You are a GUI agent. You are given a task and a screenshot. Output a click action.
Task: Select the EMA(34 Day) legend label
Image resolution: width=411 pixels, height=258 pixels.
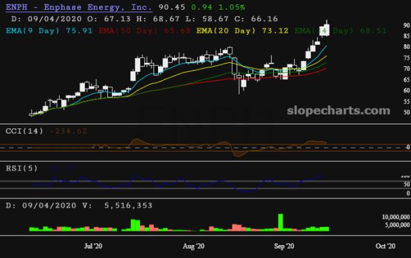(315, 30)
